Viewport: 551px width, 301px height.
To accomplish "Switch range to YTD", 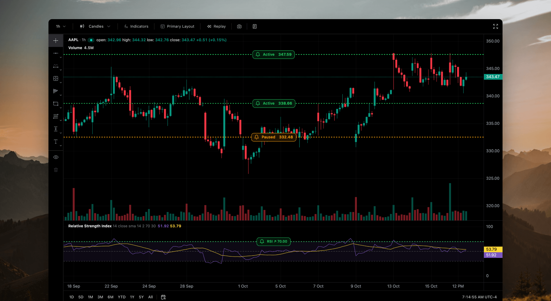I will pos(122,297).
